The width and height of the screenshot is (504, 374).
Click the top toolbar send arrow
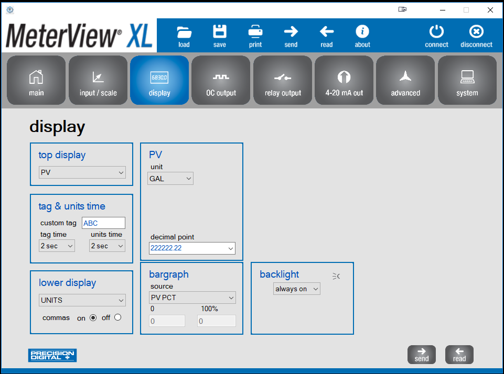pos(291,31)
